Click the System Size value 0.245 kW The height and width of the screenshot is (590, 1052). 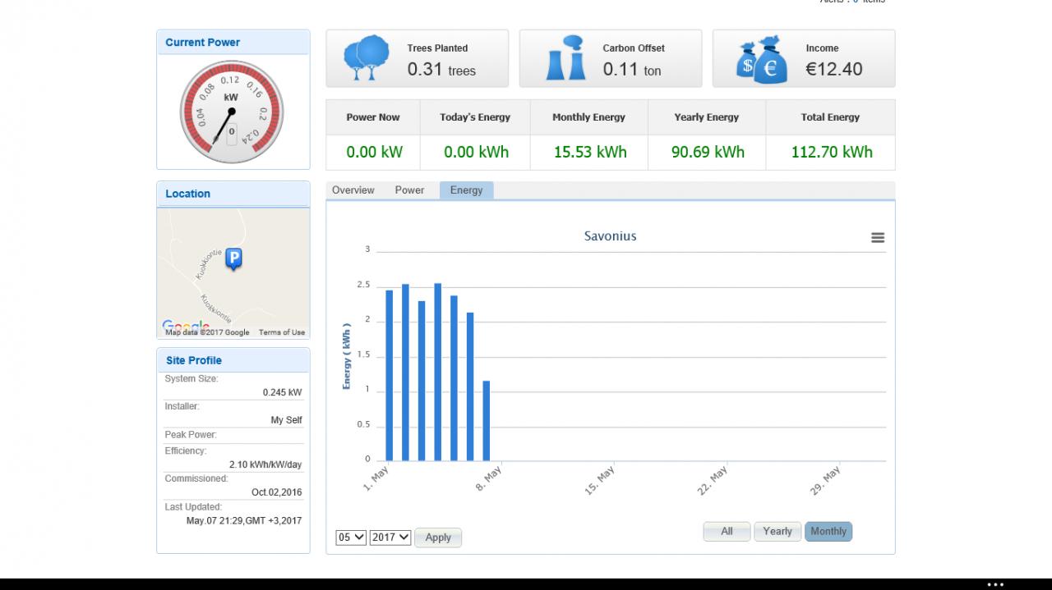[x=282, y=392]
